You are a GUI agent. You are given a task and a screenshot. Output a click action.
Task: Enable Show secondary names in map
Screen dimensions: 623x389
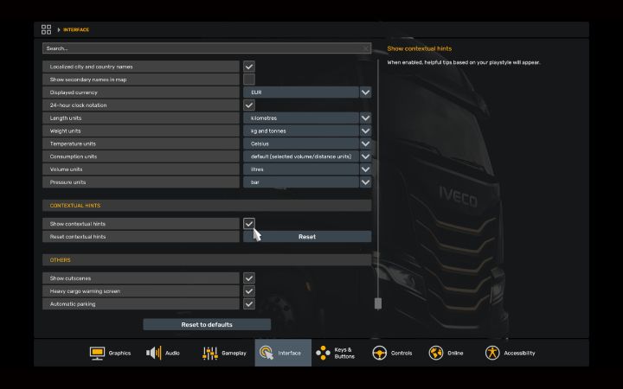(x=248, y=80)
